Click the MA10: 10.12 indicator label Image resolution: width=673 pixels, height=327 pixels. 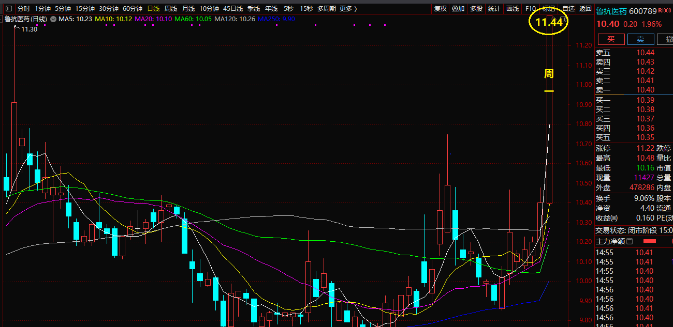coord(114,19)
